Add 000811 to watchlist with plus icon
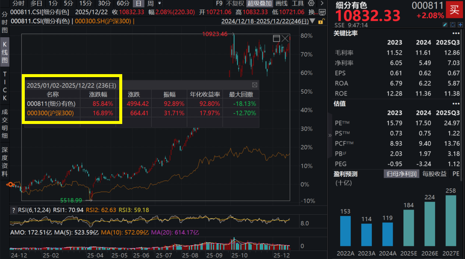Viewport: 465px width, 259px height. [x=461, y=25]
